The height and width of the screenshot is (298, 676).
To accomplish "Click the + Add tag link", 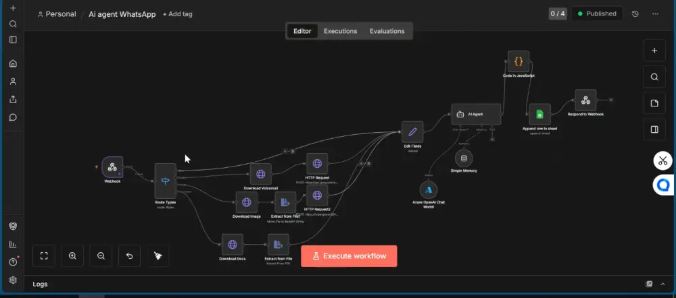I will click(177, 14).
